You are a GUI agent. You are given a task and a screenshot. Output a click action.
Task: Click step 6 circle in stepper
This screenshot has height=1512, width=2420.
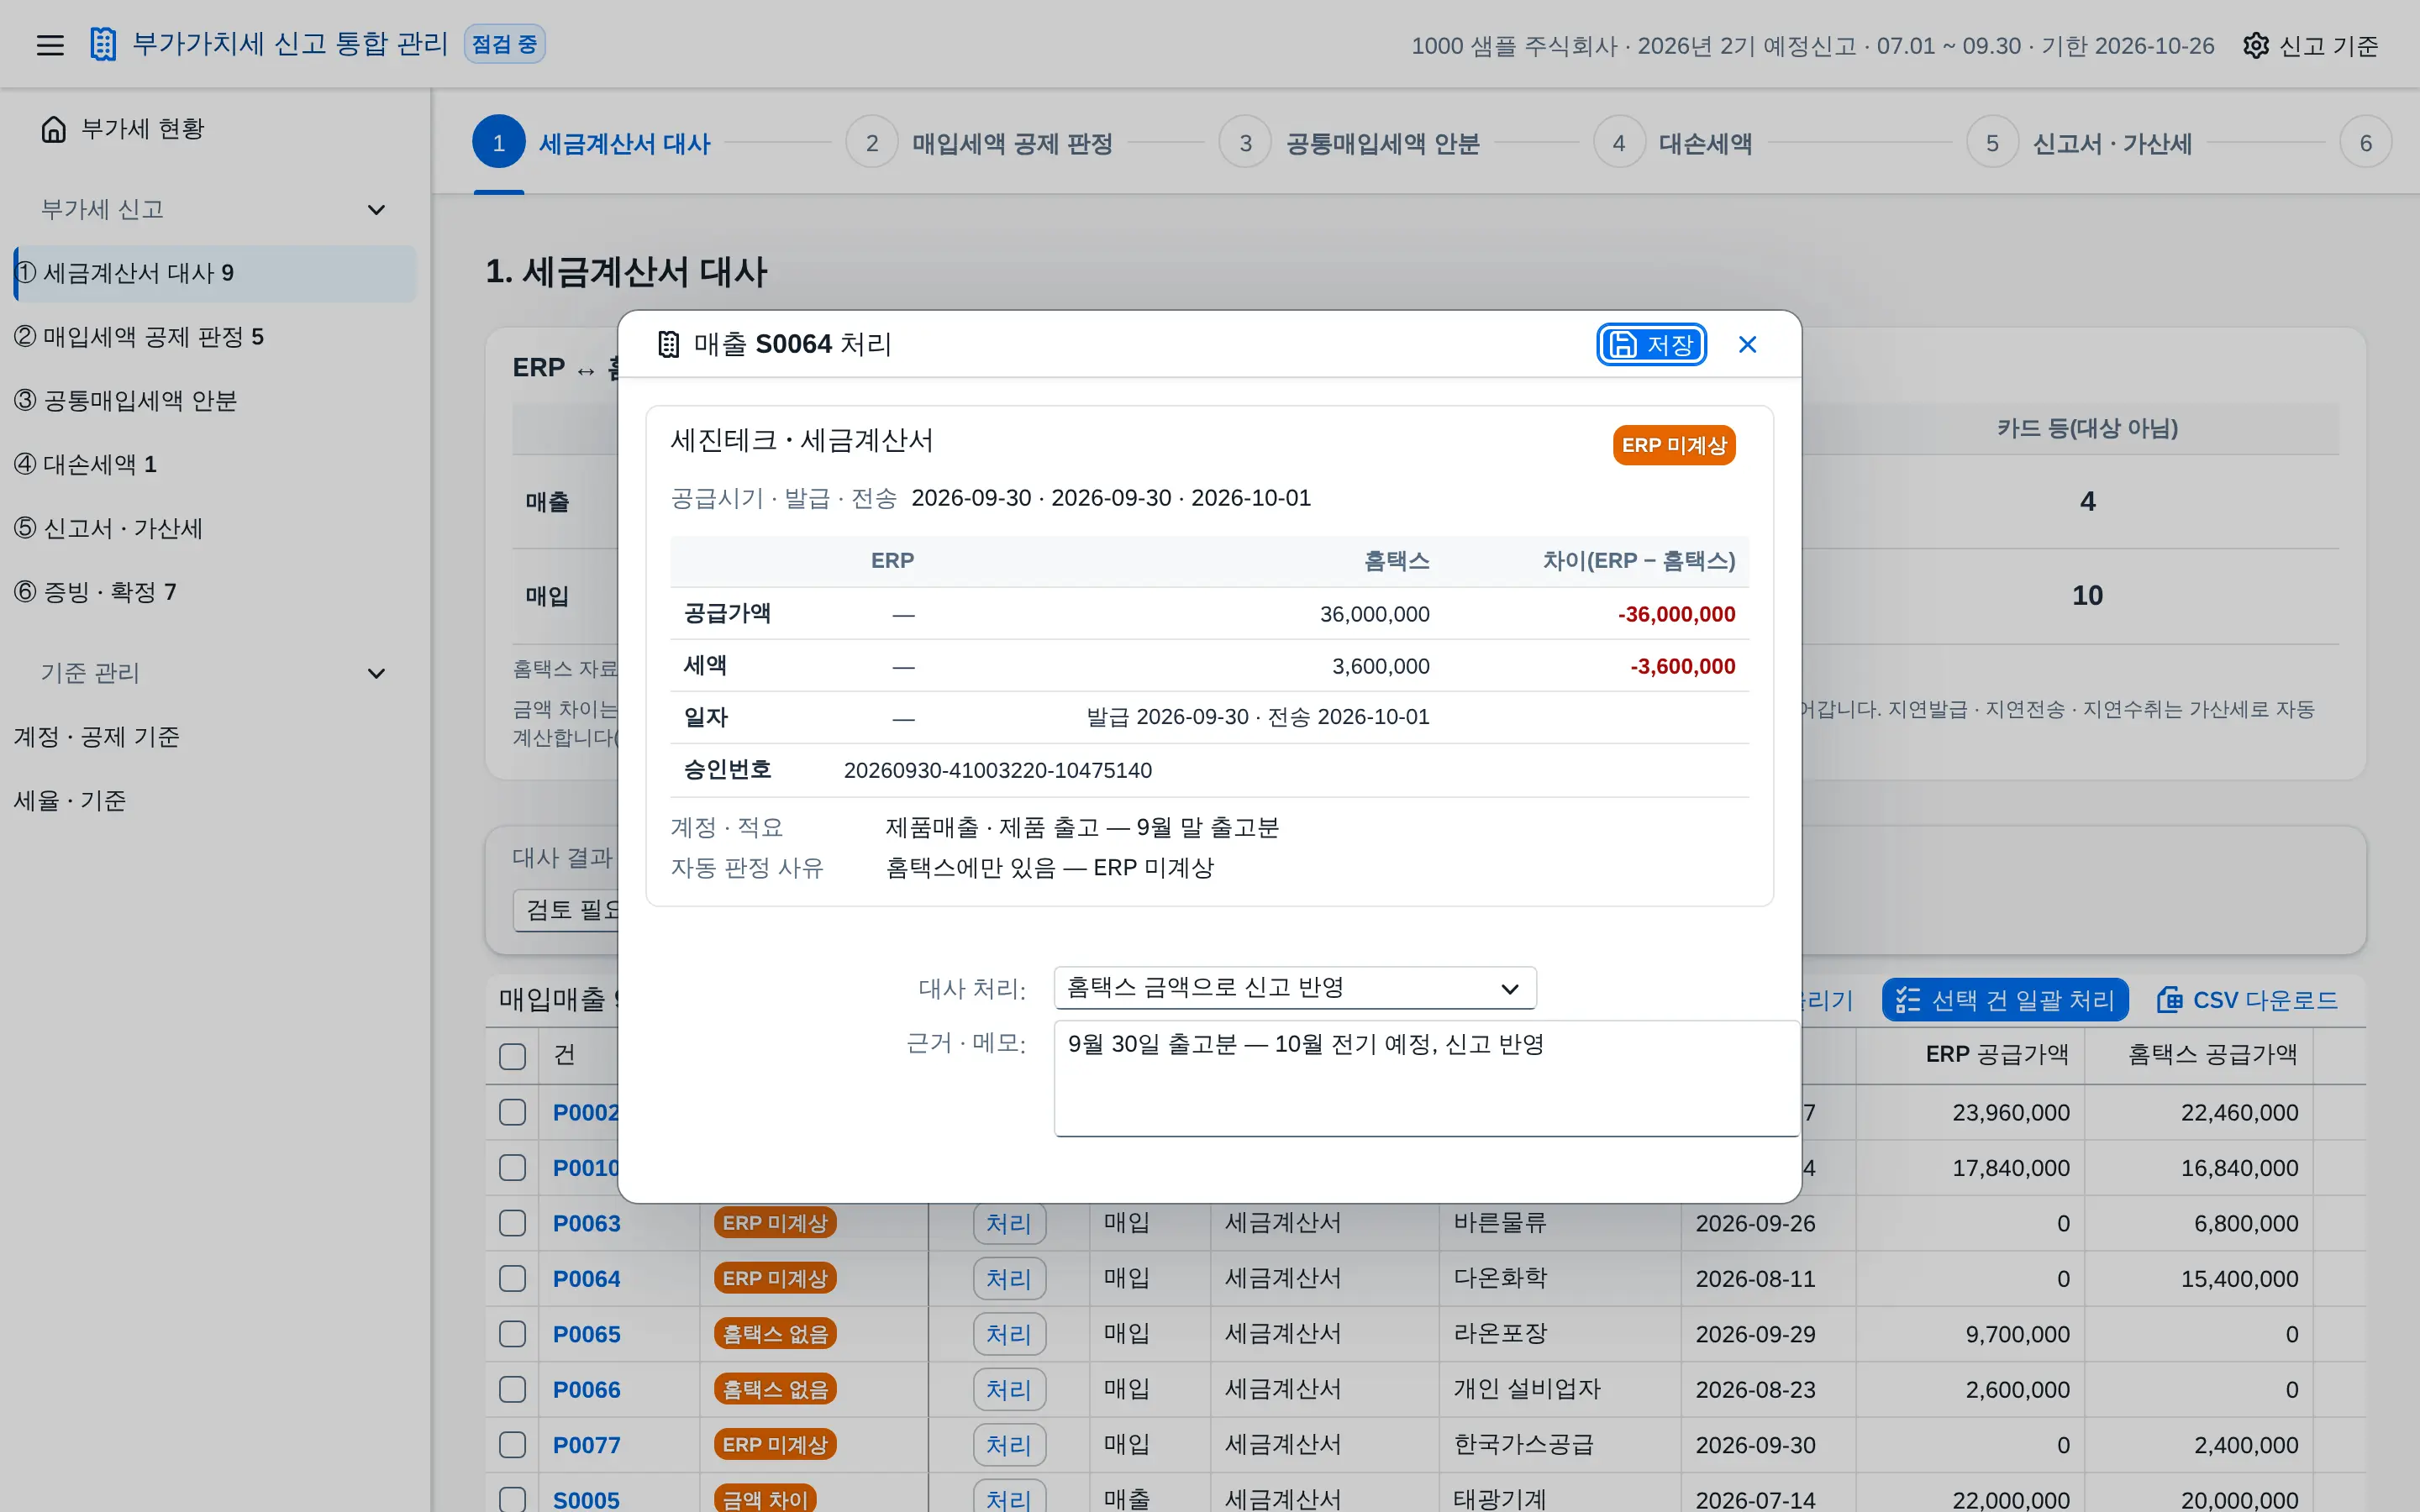(x=2365, y=143)
